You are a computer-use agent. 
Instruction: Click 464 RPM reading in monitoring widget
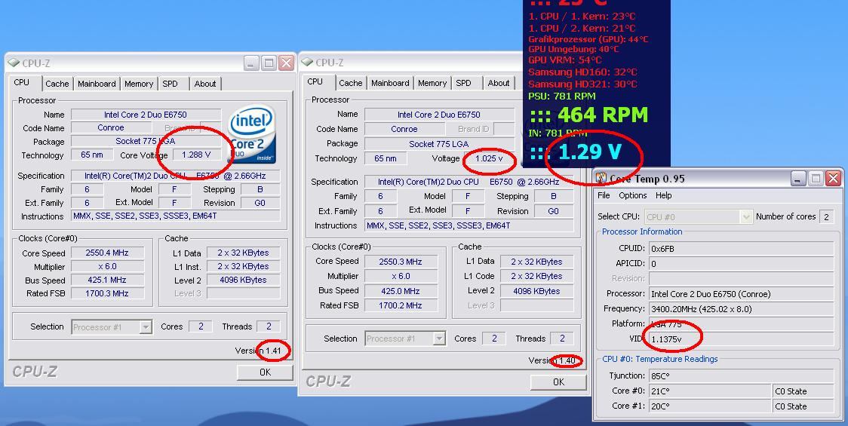(589, 115)
